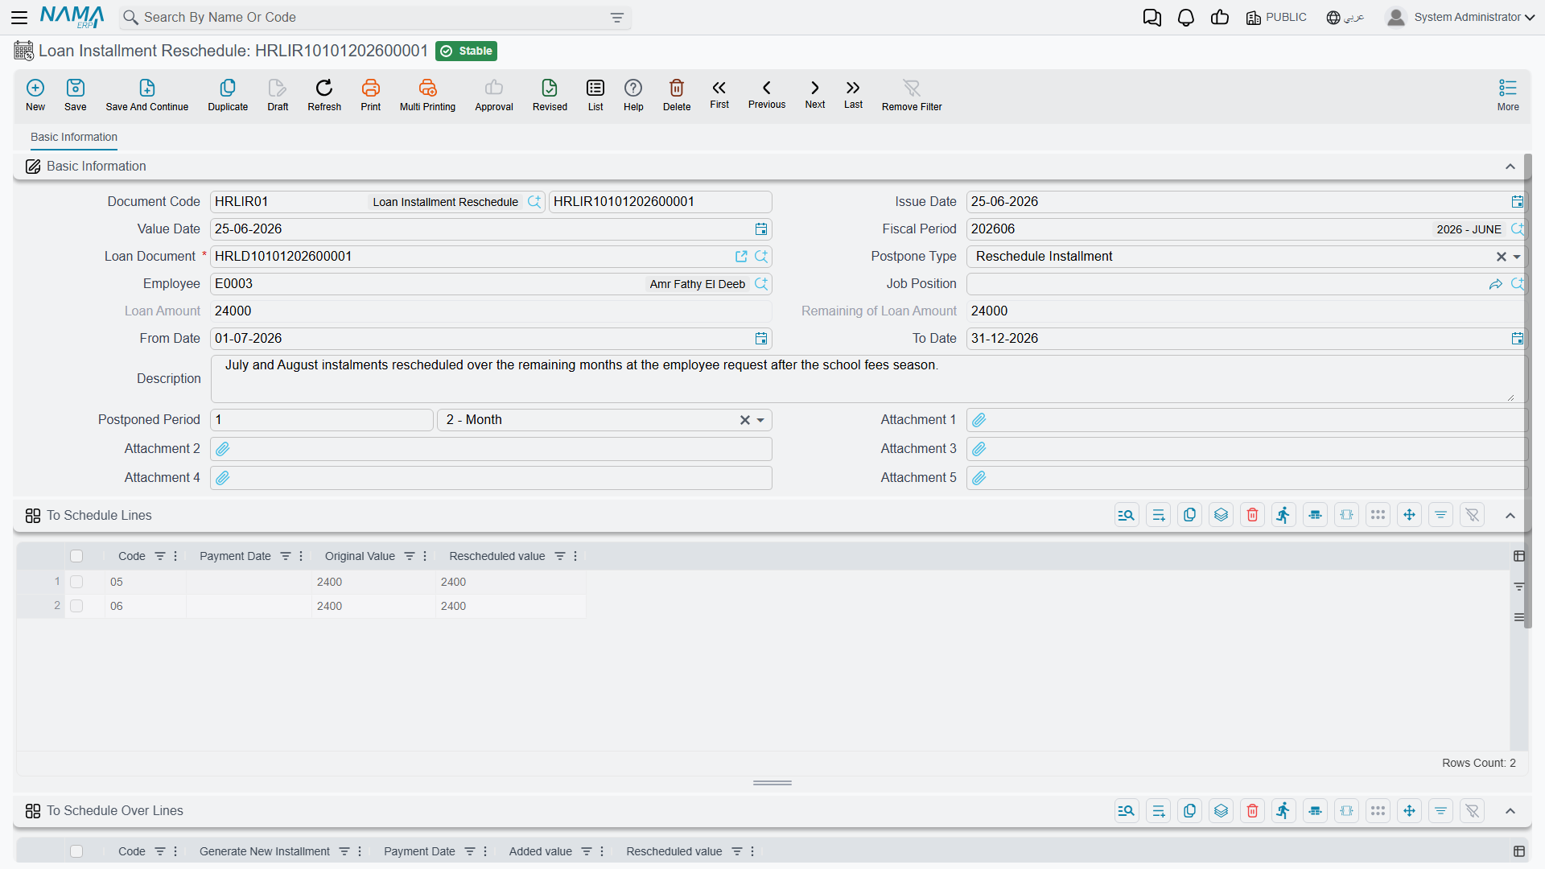Open chat messages icon in header

click(x=1152, y=17)
